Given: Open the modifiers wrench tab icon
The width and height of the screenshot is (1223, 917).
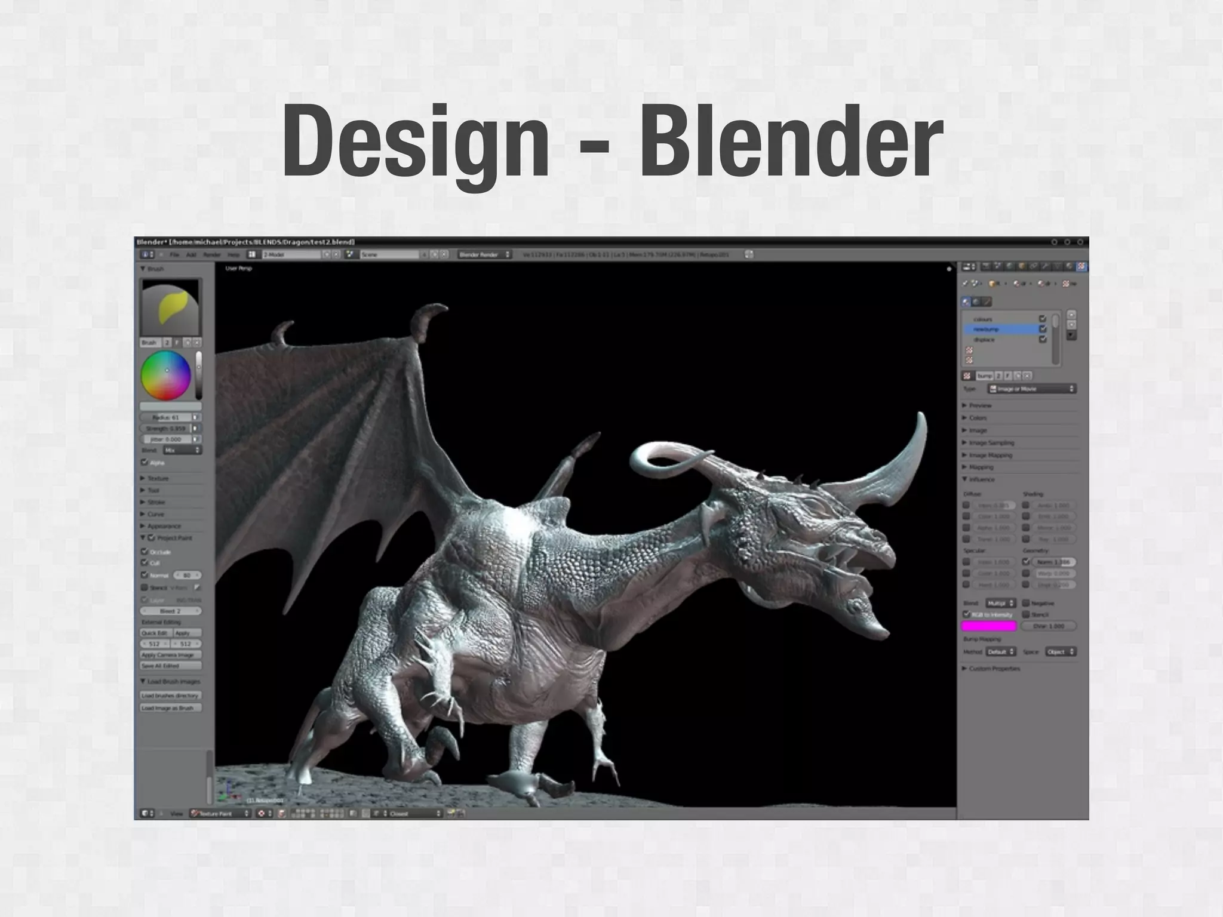Looking at the screenshot, I should pos(1046,266).
